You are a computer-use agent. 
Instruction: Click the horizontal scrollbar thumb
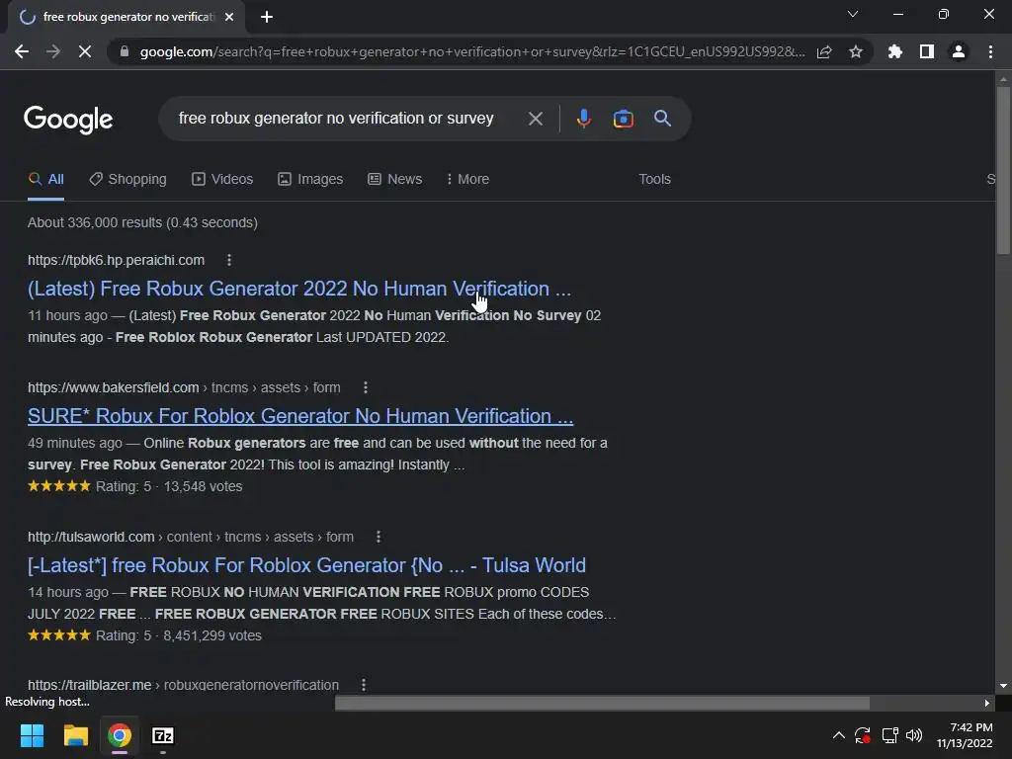[602, 703]
